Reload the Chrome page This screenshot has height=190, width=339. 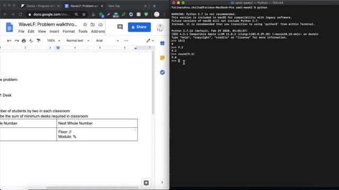coord(20,14)
